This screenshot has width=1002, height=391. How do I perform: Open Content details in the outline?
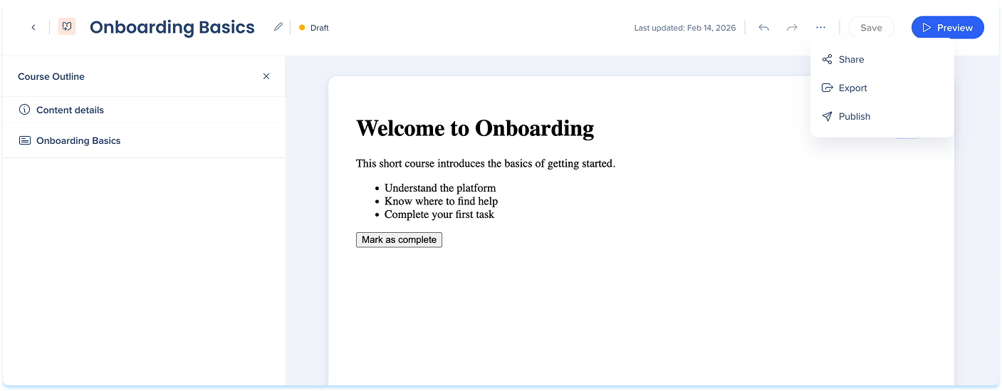(x=70, y=110)
